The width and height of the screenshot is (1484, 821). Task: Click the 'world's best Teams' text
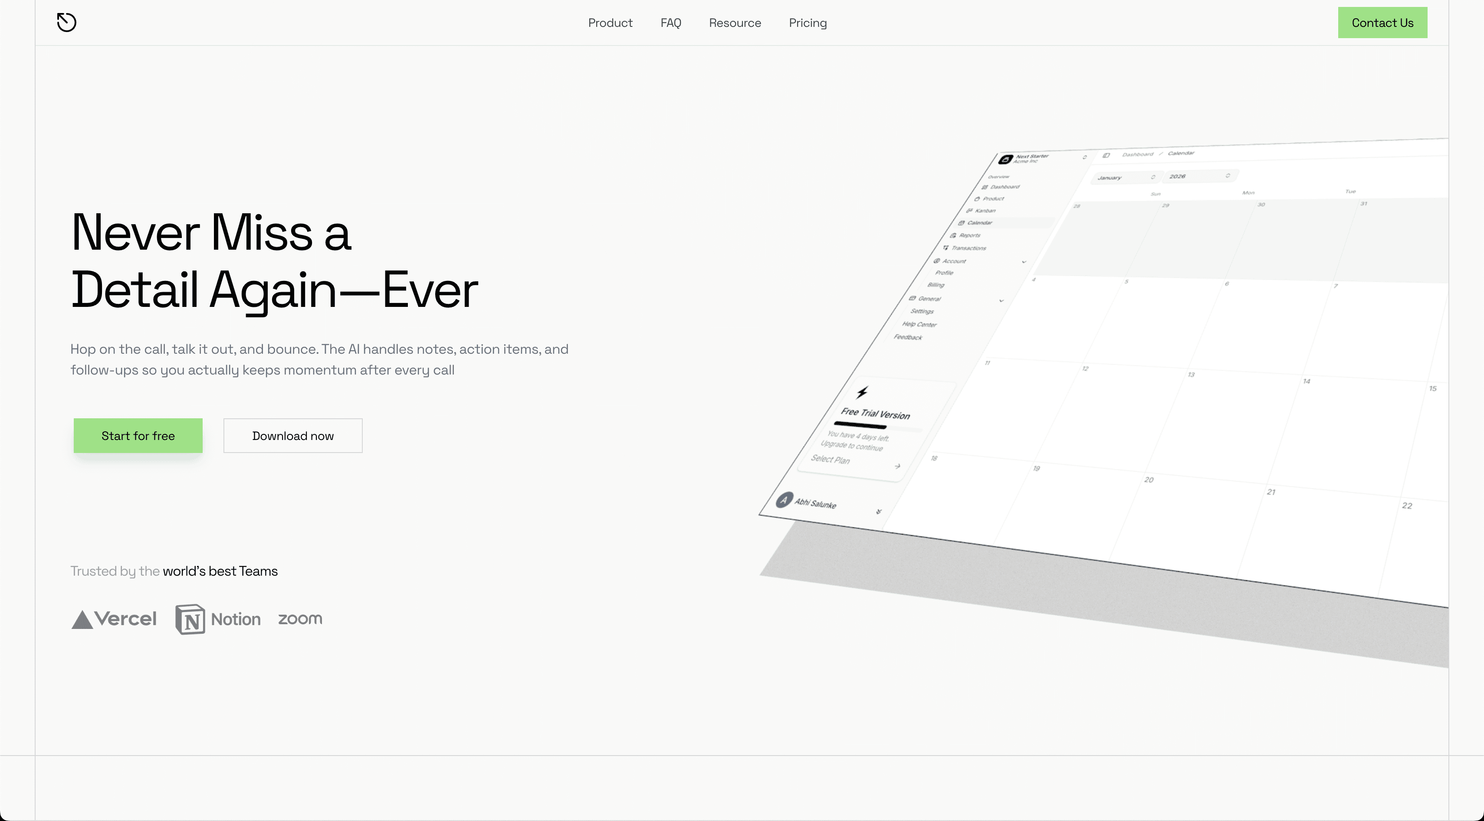point(220,571)
